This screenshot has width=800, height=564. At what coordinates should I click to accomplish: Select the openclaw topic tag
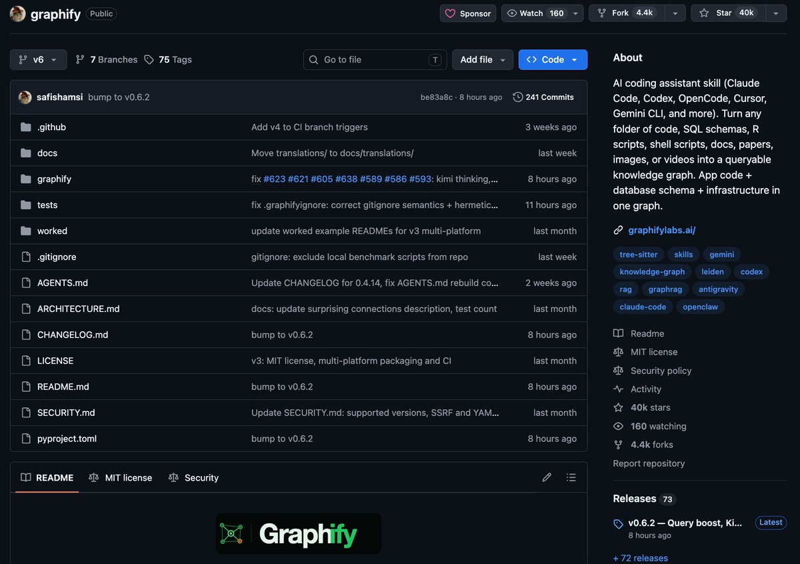[x=701, y=307]
